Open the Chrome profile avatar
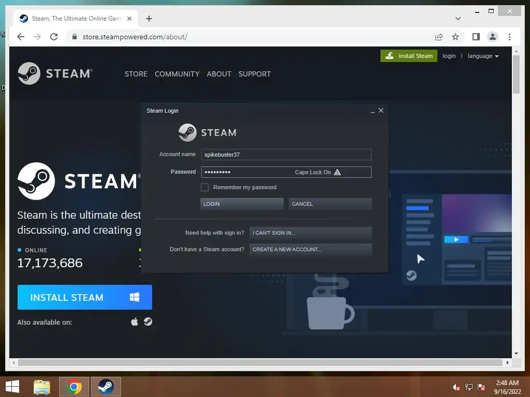Screen dimensions: 530x397 click(x=493, y=37)
